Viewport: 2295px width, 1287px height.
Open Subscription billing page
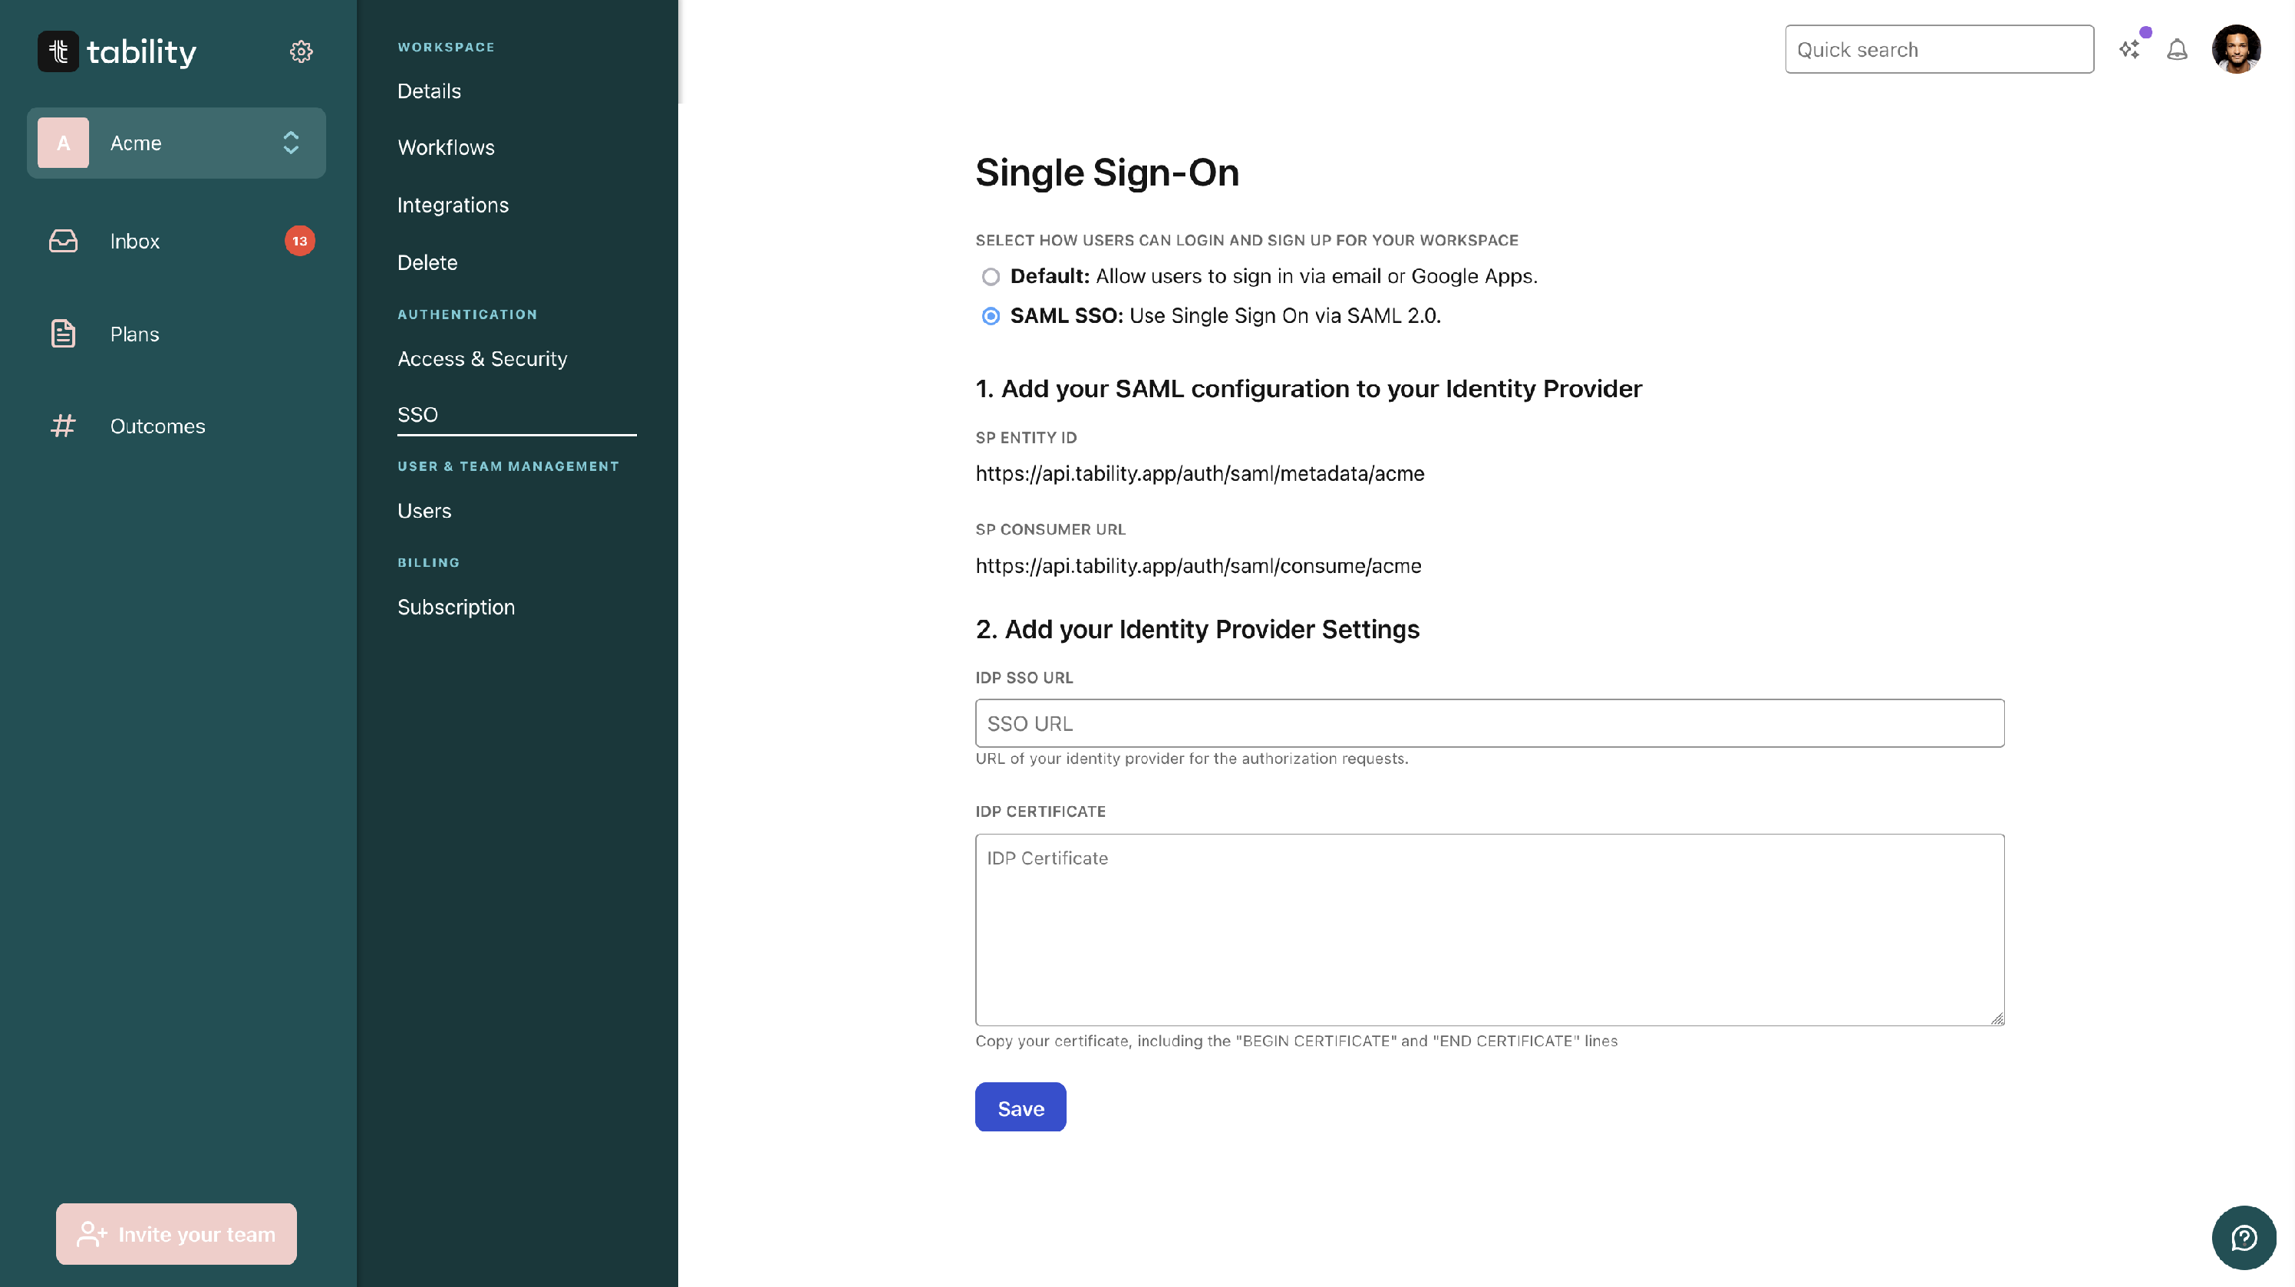[456, 607]
